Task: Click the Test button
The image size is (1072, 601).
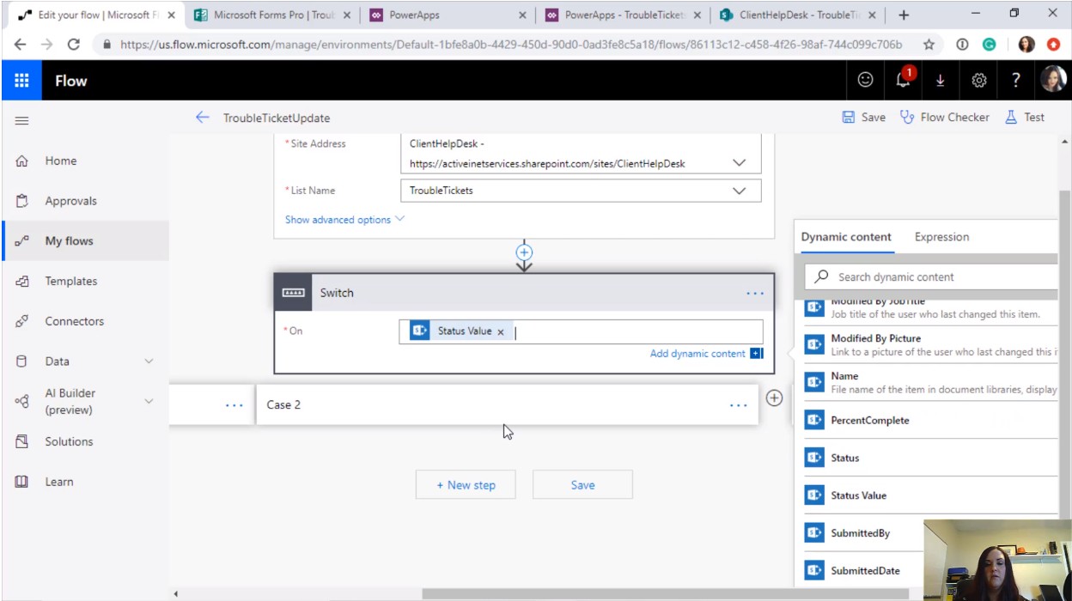Action: pos(1025,118)
